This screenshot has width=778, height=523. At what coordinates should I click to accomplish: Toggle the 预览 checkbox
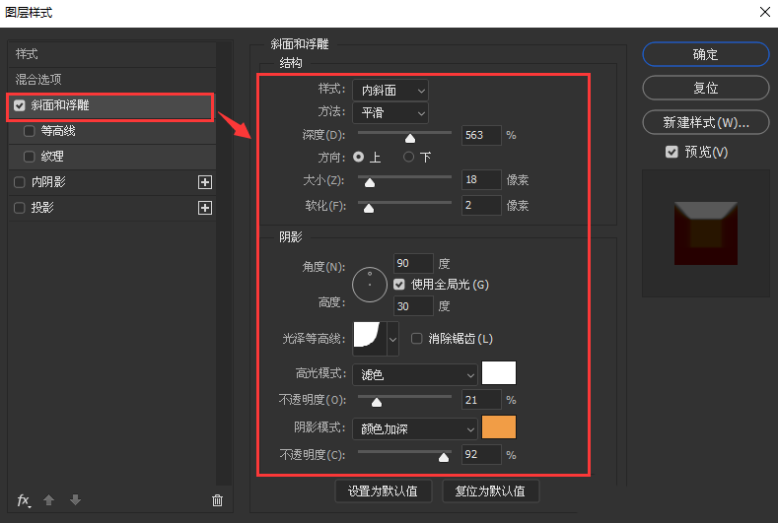pyautogui.click(x=672, y=152)
